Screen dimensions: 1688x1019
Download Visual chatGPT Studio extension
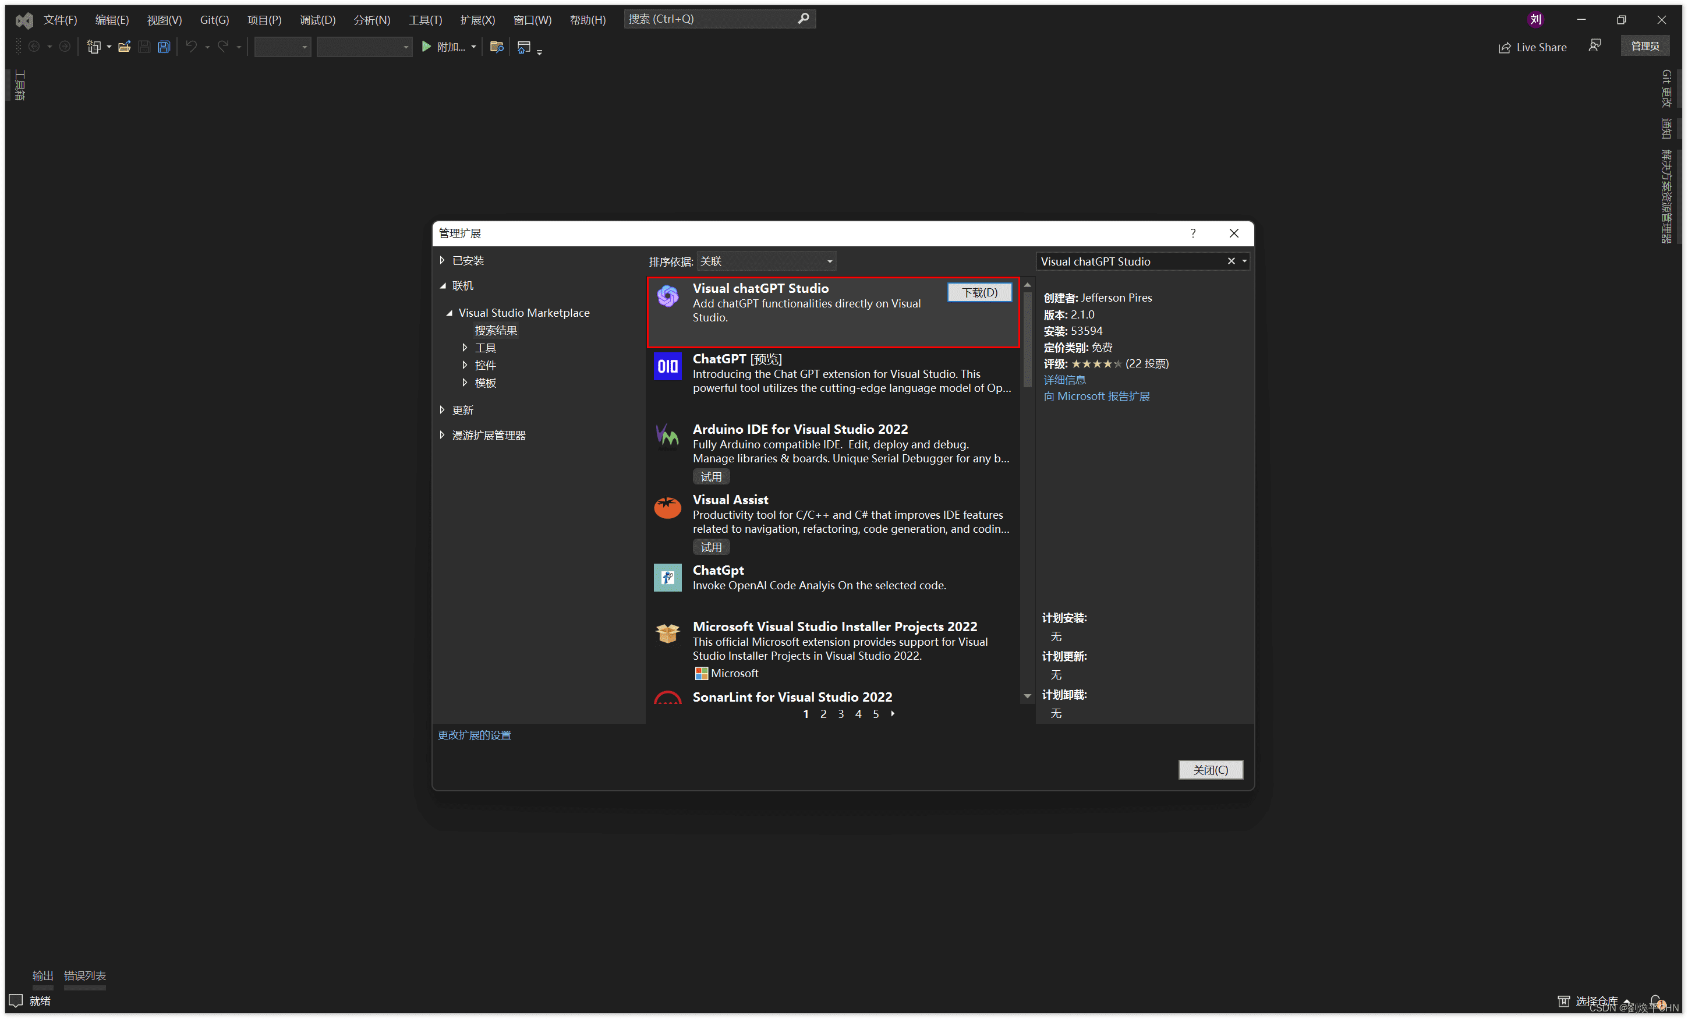979,293
